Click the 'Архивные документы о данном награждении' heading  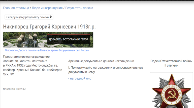[x=101, y=61]
